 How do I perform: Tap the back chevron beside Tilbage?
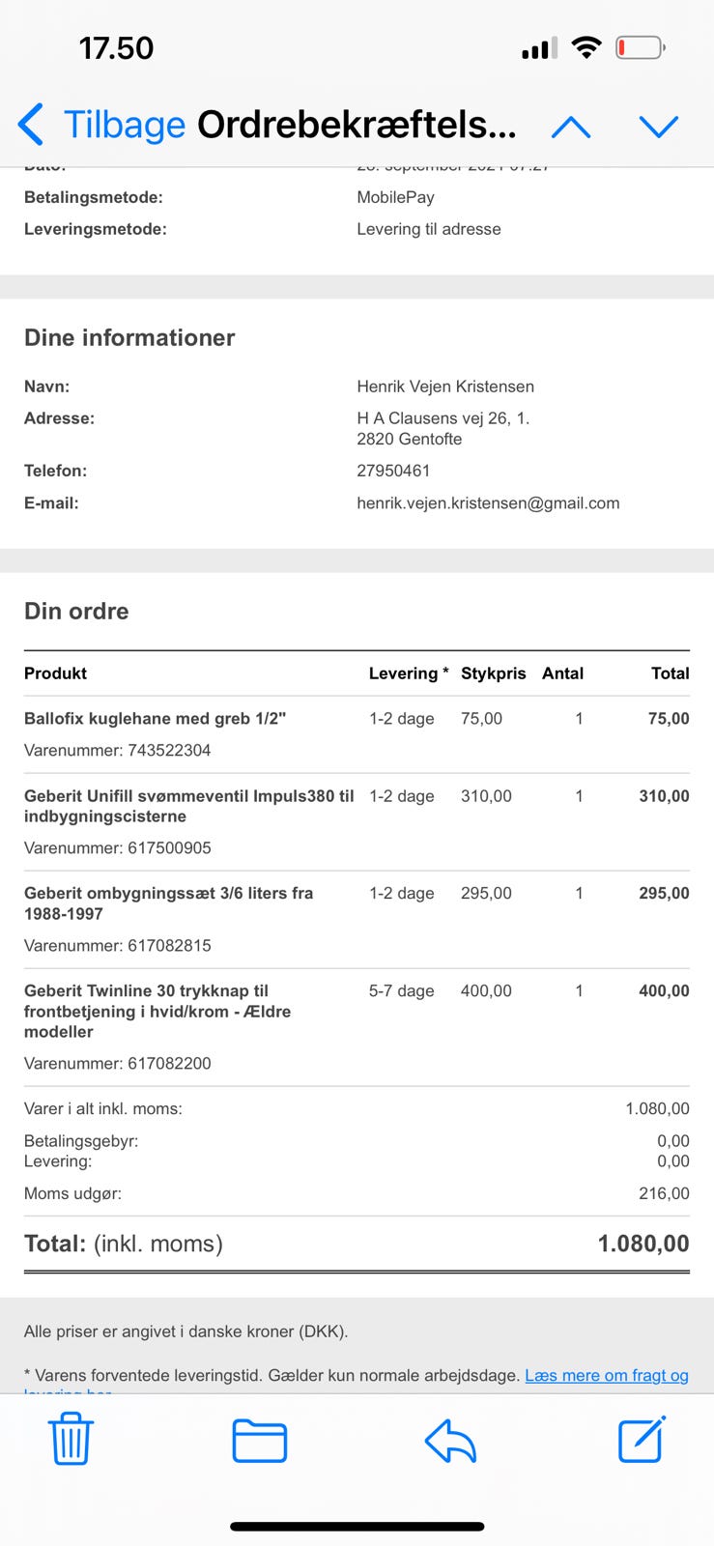coord(31,126)
